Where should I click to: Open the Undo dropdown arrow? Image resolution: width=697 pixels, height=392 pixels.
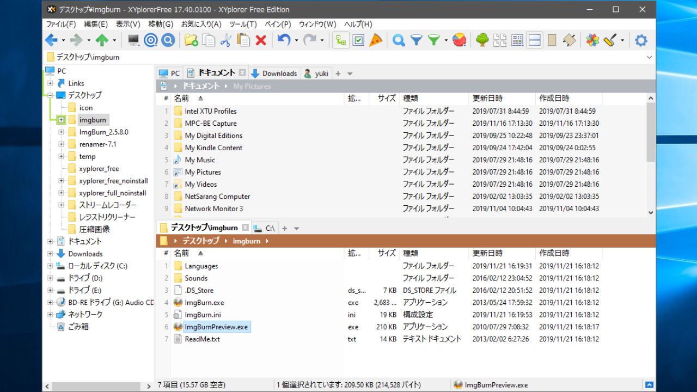[x=296, y=40]
